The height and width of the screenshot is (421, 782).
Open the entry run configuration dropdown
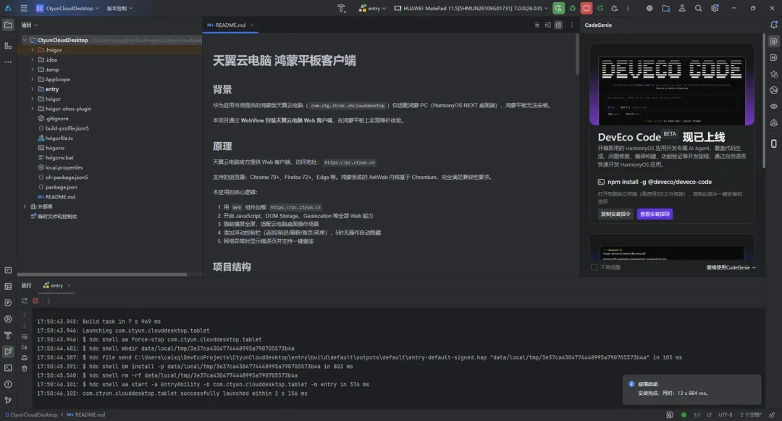[x=373, y=8]
